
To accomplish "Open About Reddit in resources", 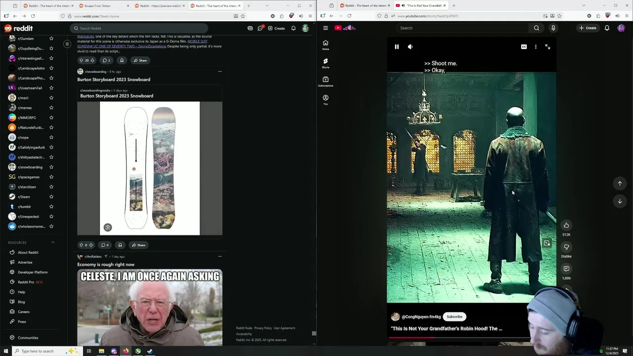I will click(28, 252).
